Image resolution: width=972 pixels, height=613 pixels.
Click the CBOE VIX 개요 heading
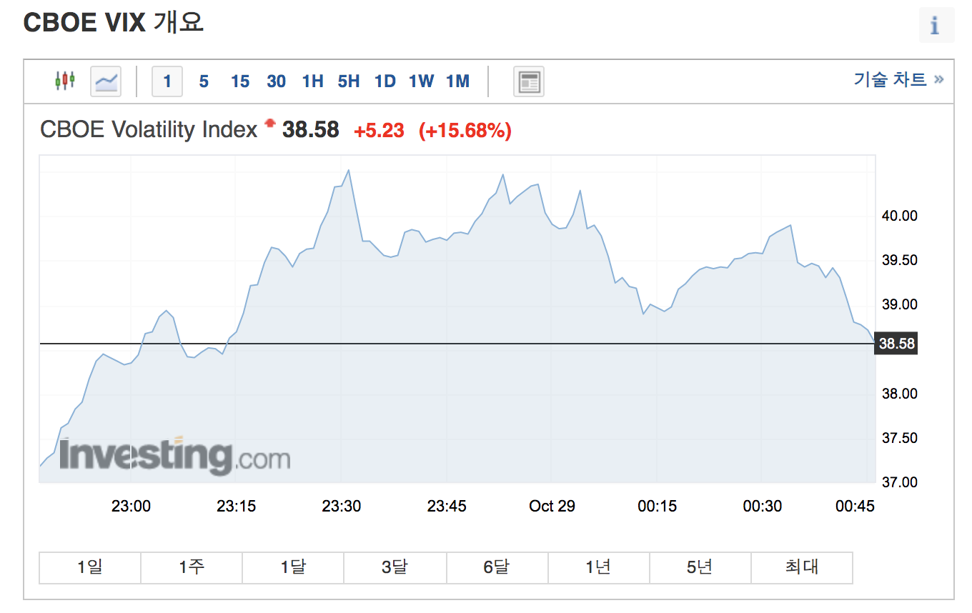pos(114,23)
